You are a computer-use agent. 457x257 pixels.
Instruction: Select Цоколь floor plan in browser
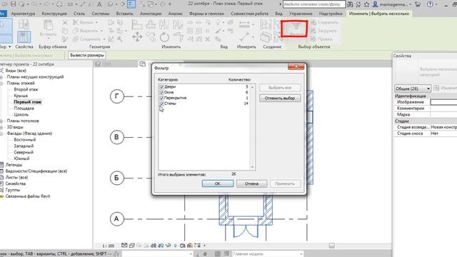point(21,114)
